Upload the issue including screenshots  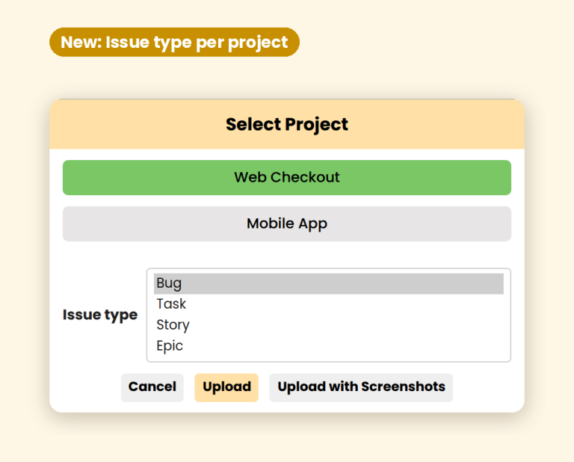(x=361, y=387)
